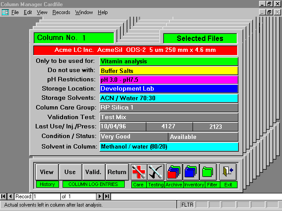Click the Selected Files header
The height and width of the screenshot is (211, 282).
[200, 38]
